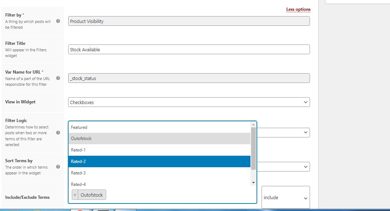Open help tooltip for Filter Logic
Viewport: 390px width, 211px height.
click(x=58, y=132)
